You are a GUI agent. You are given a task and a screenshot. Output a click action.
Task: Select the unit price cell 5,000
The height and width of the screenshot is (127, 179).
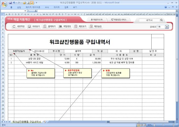coord(63,59)
